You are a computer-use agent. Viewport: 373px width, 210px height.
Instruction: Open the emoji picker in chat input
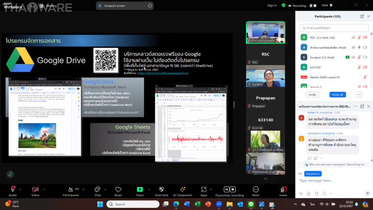[308, 194]
